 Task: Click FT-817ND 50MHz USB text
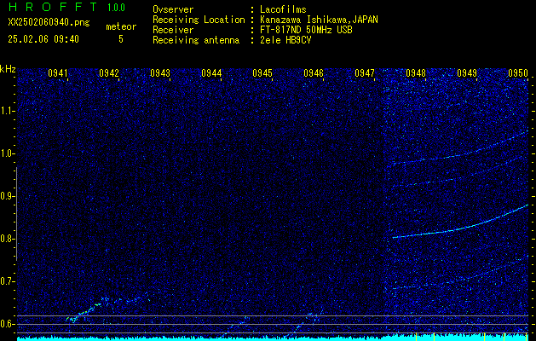pos(306,30)
